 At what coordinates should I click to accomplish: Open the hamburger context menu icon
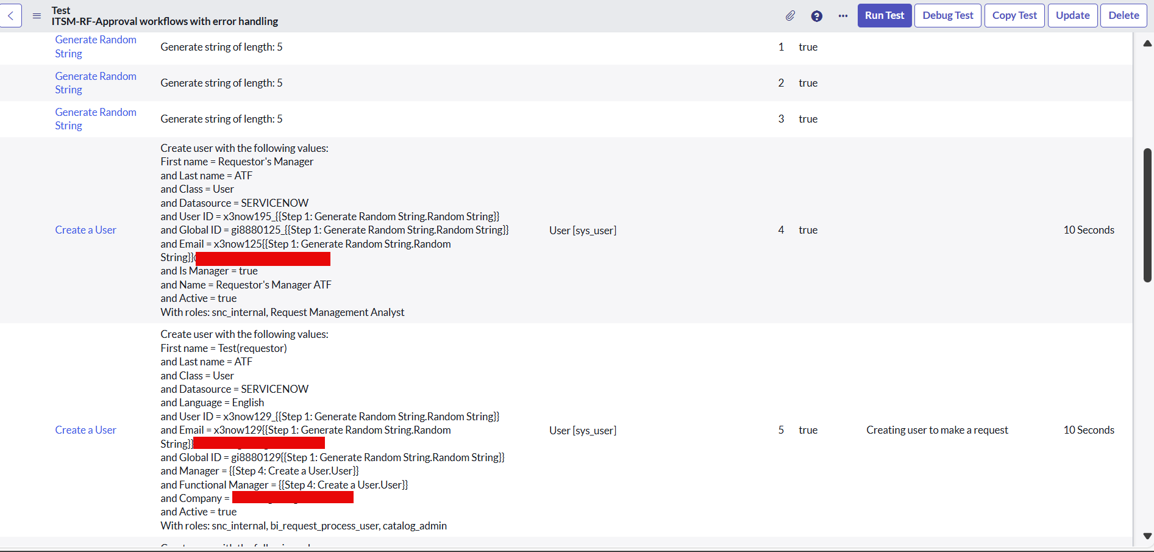click(x=37, y=16)
